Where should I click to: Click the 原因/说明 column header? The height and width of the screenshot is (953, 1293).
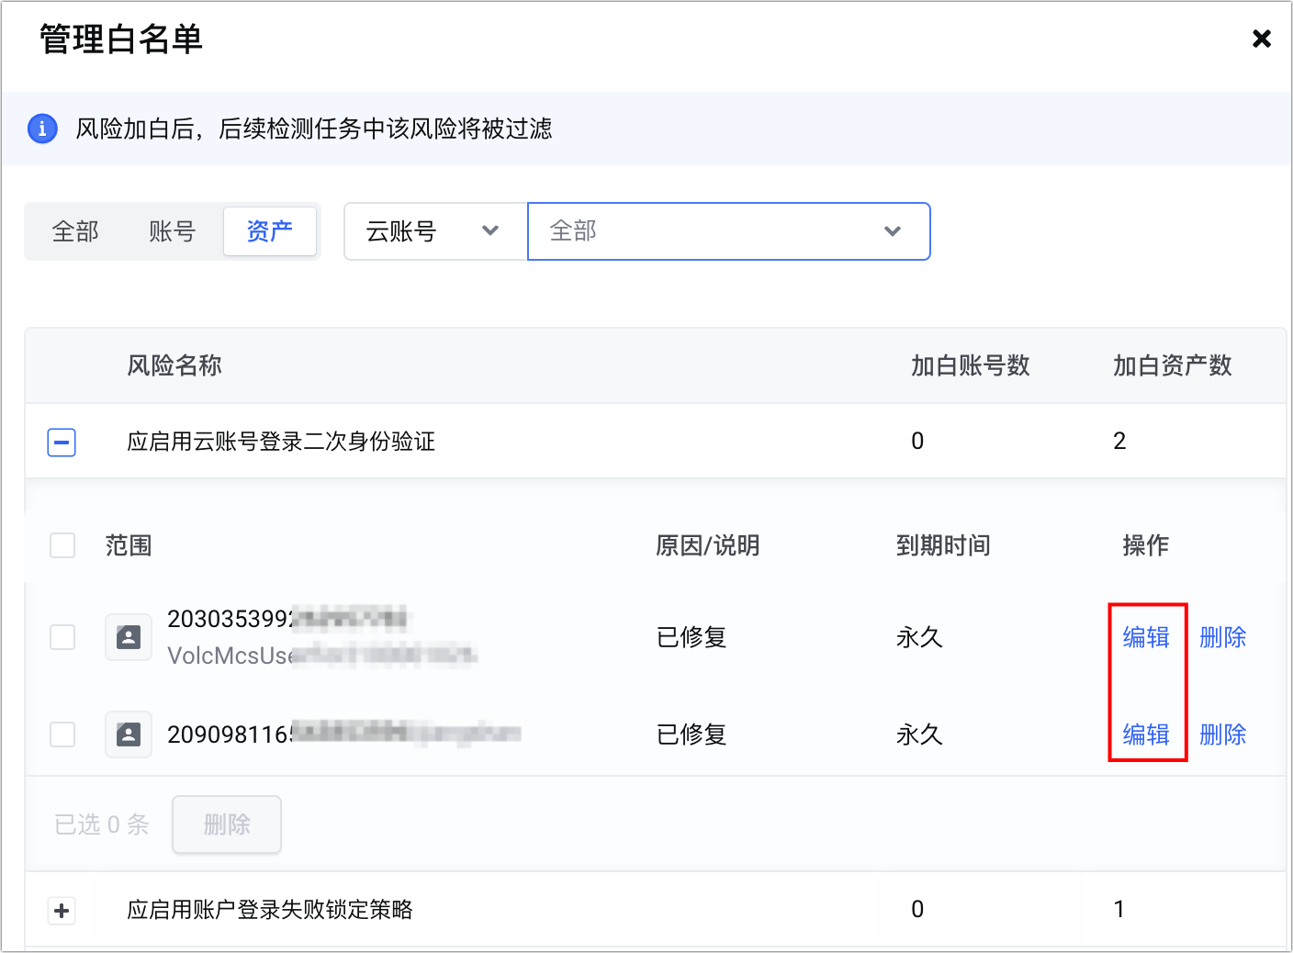[x=708, y=545]
